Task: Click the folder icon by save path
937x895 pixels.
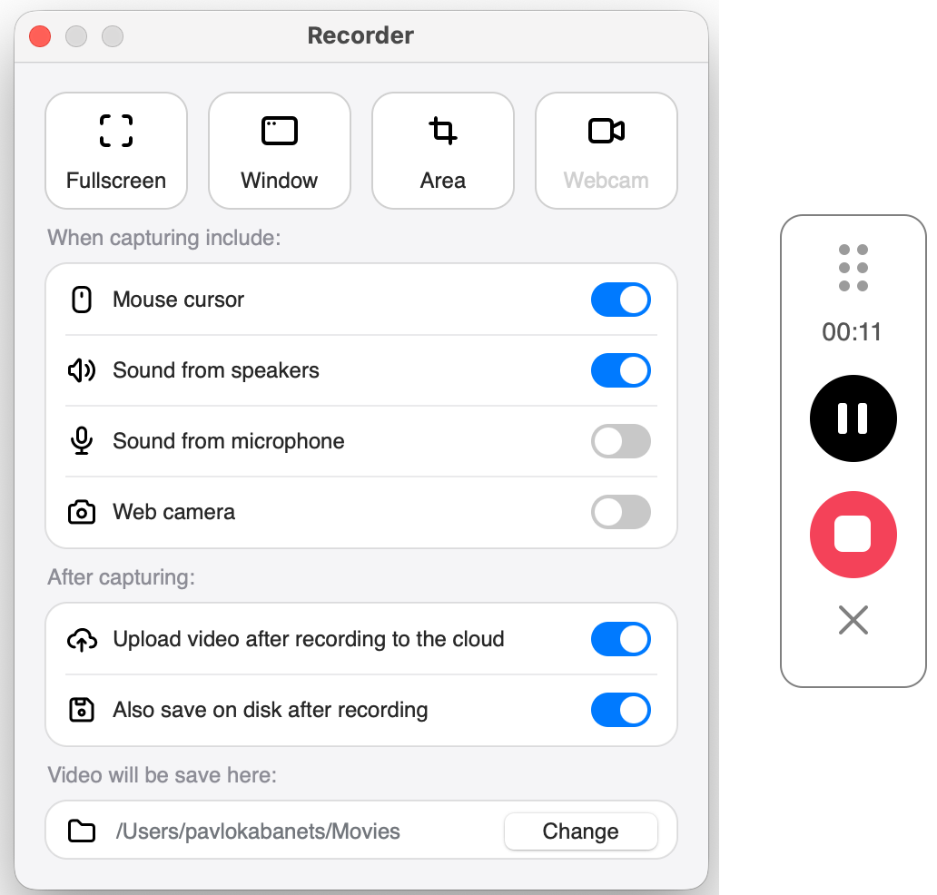Action: (x=82, y=831)
